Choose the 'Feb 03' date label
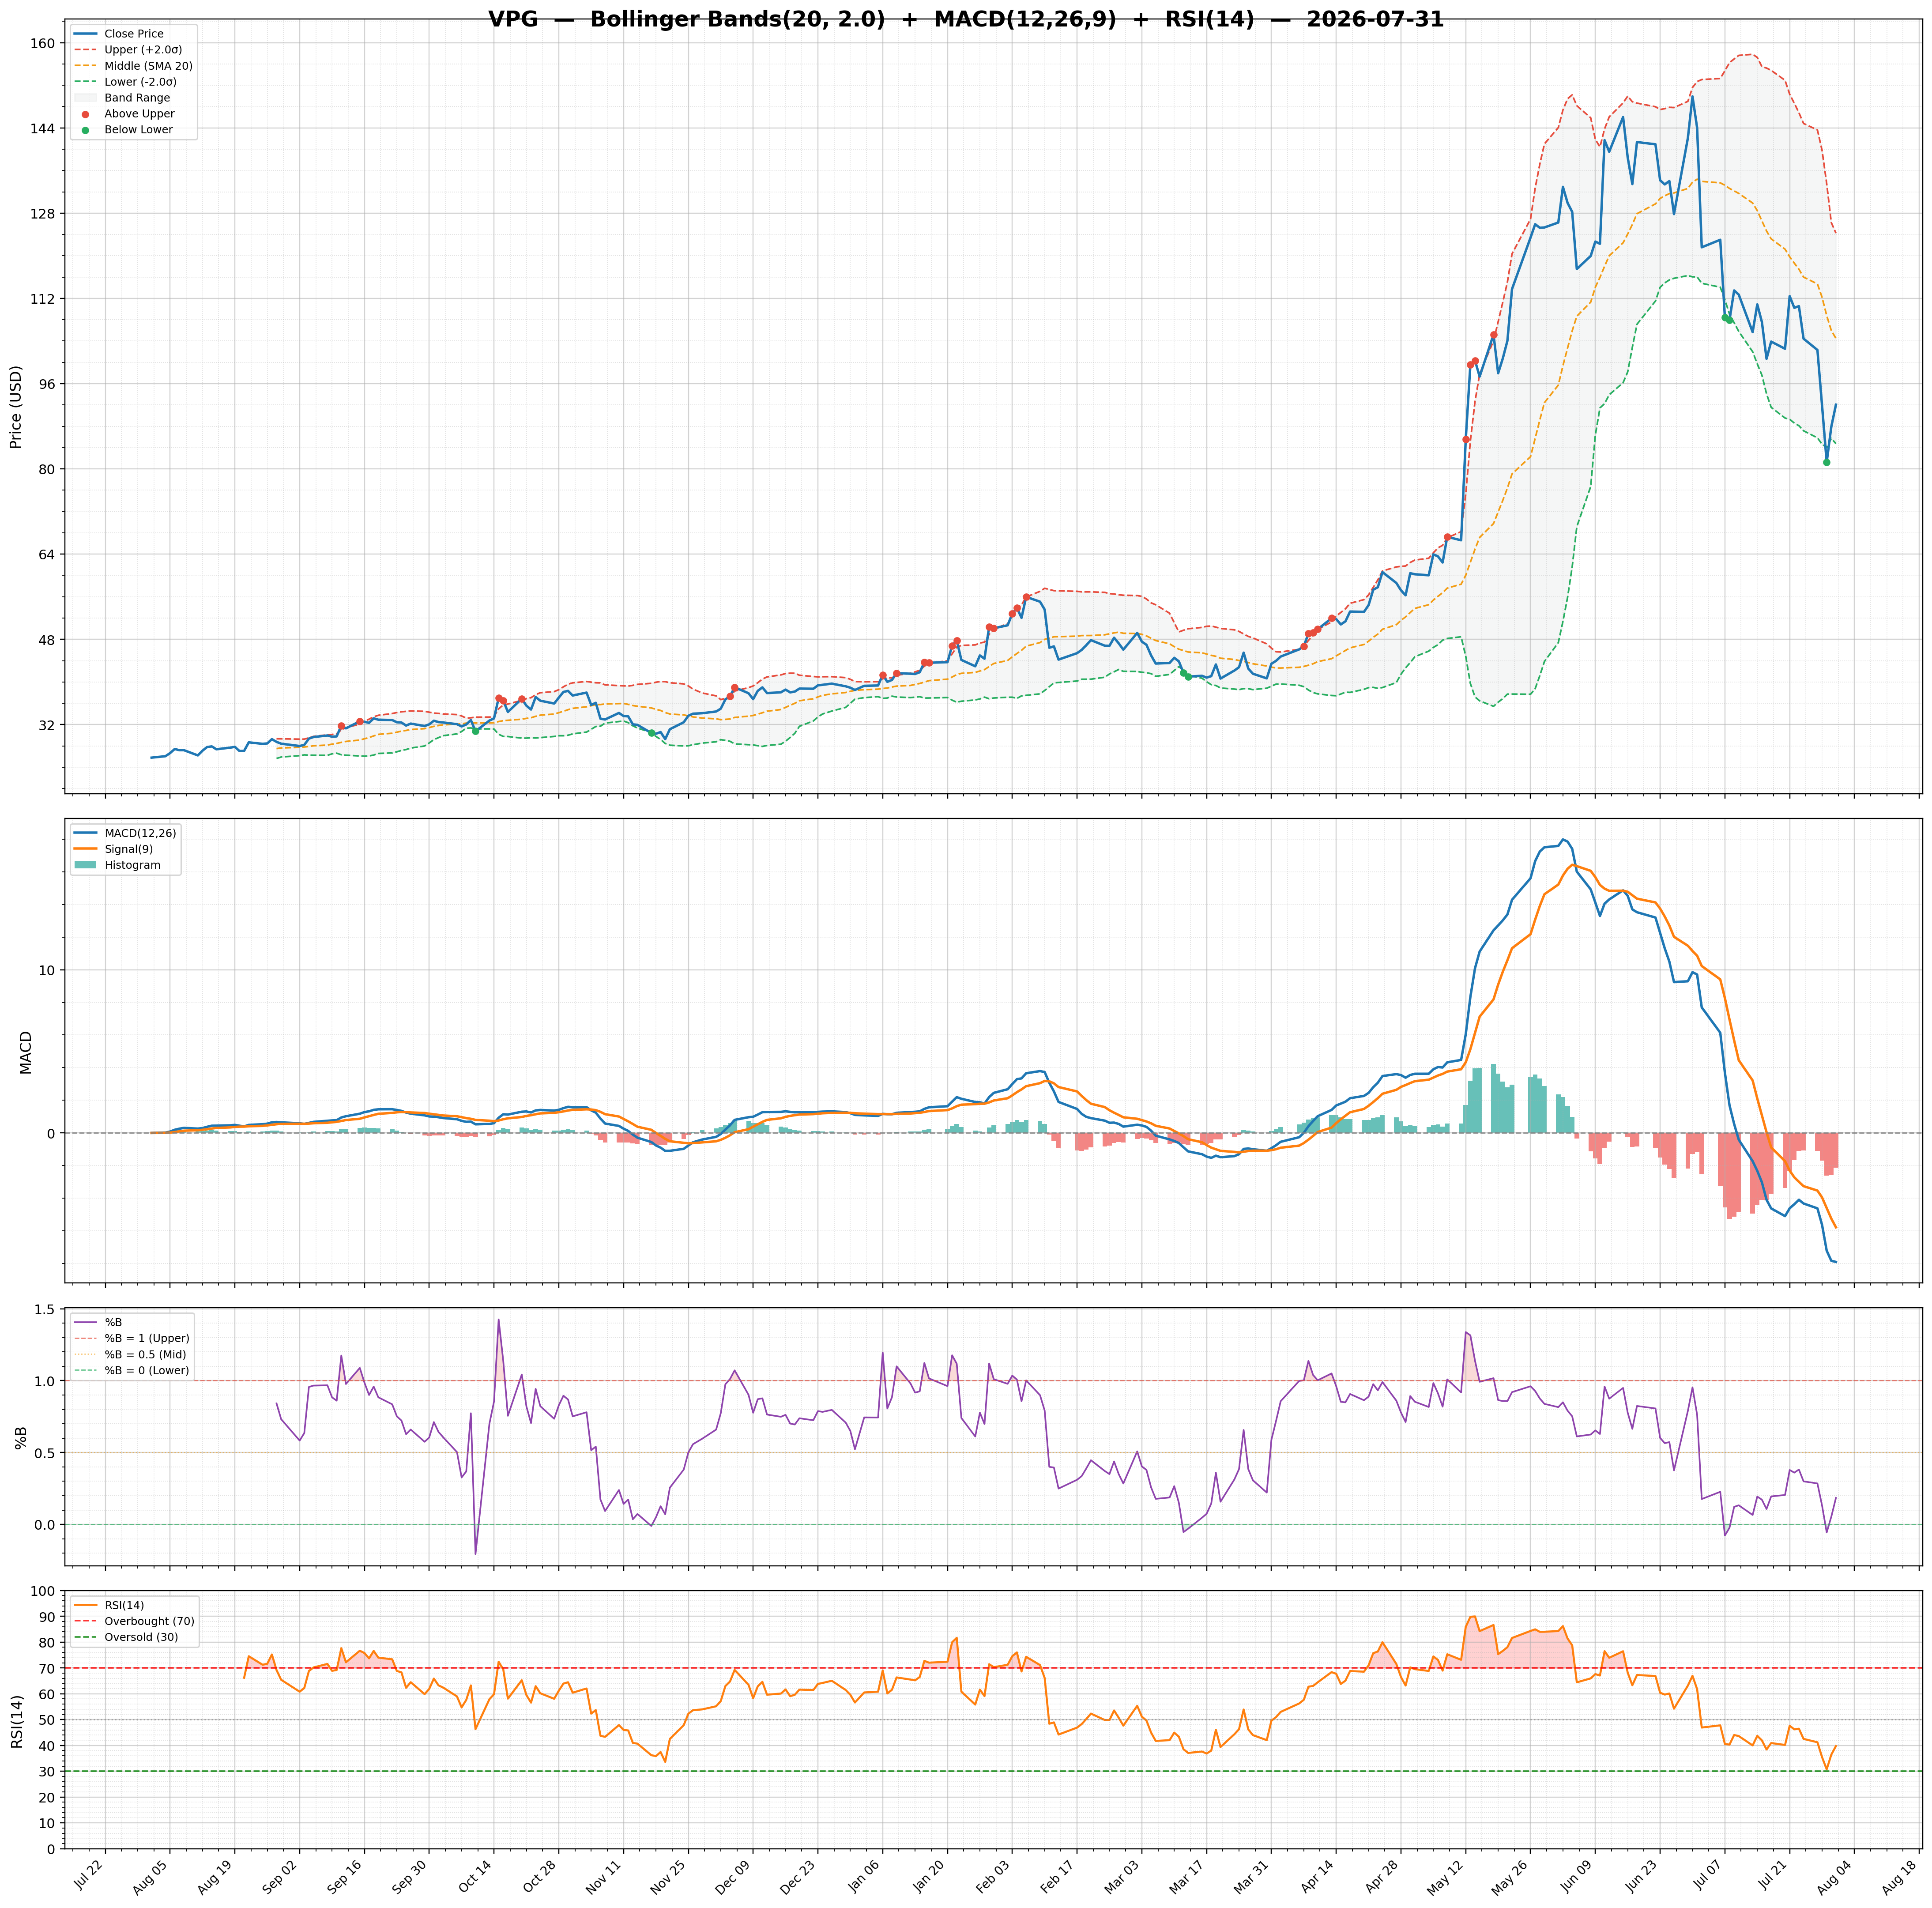Viewport: 1932px width, 1908px height. coord(996,1873)
